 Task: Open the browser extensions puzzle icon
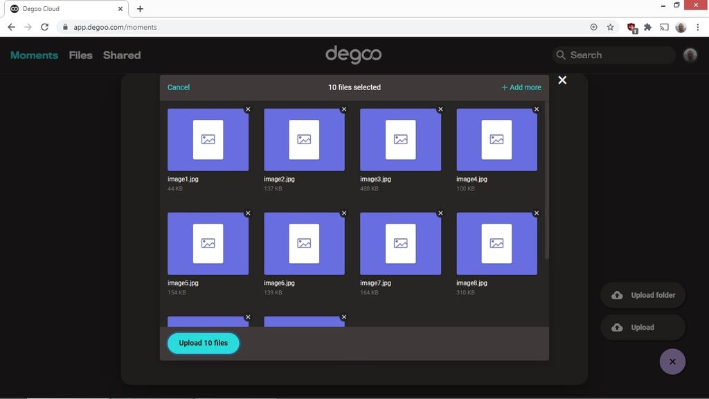coord(647,26)
